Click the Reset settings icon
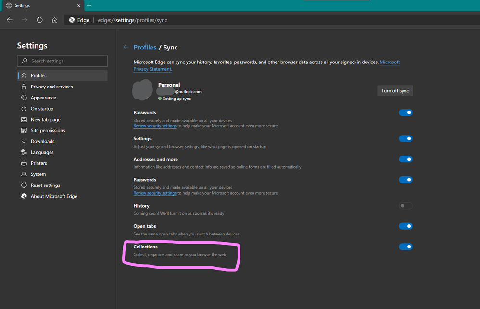The width and height of the screenshot is (480, 309). click(x=24, y=185)
